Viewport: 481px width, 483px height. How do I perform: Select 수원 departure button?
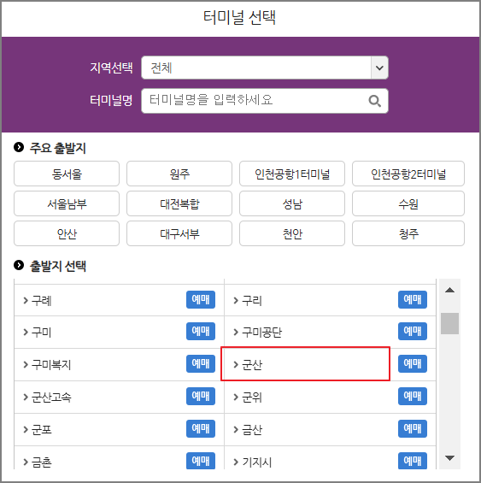click(x=408, y=203)
